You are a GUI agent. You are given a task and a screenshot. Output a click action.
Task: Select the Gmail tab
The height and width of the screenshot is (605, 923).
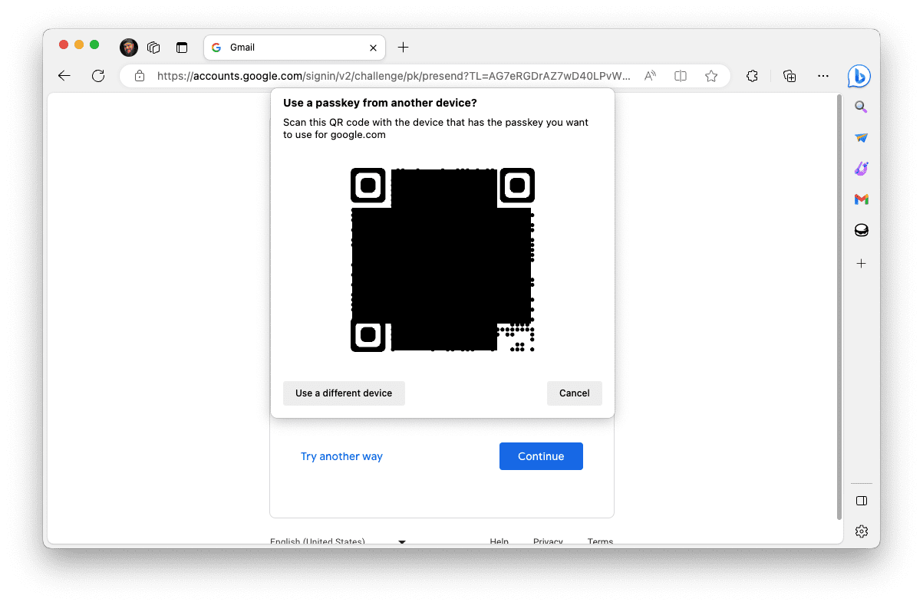[295, 48]
